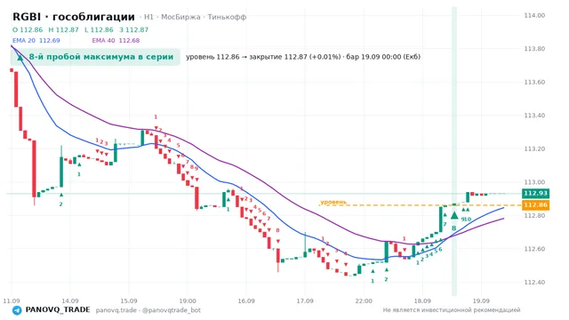Open the PANOVQ_TRADE channel name
The height and width of the screenshot is (320, 569).
pos(58,310)
